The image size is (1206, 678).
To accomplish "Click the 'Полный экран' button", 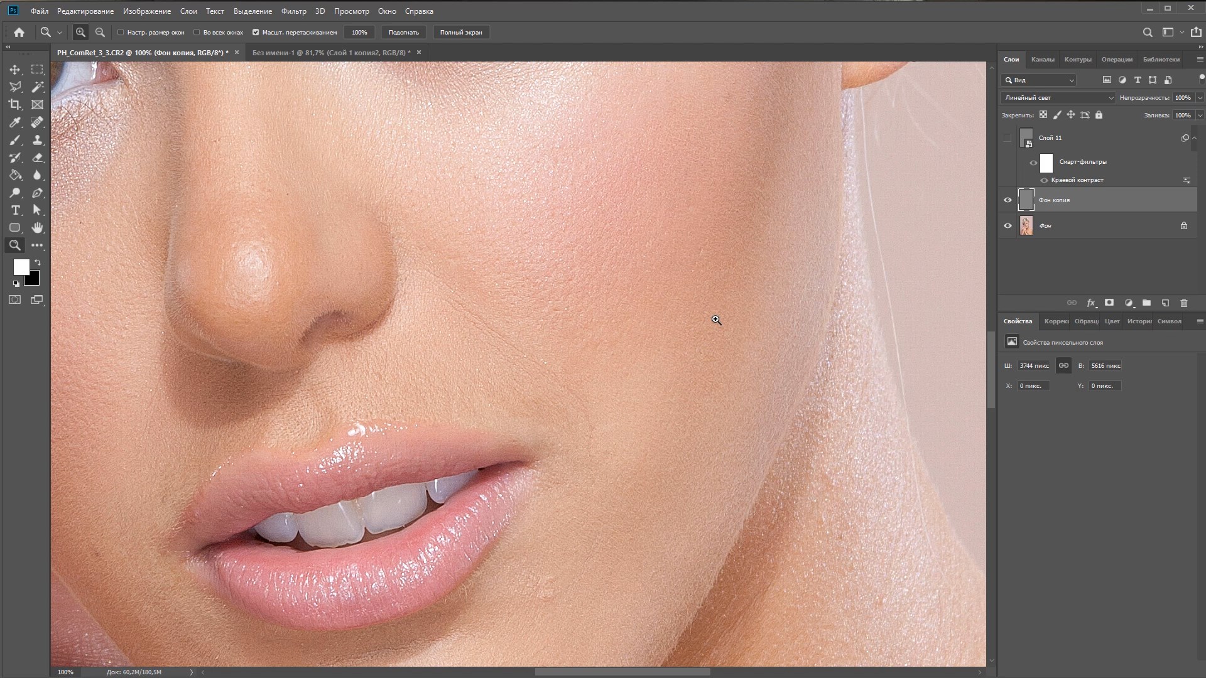I will [461, 32].
